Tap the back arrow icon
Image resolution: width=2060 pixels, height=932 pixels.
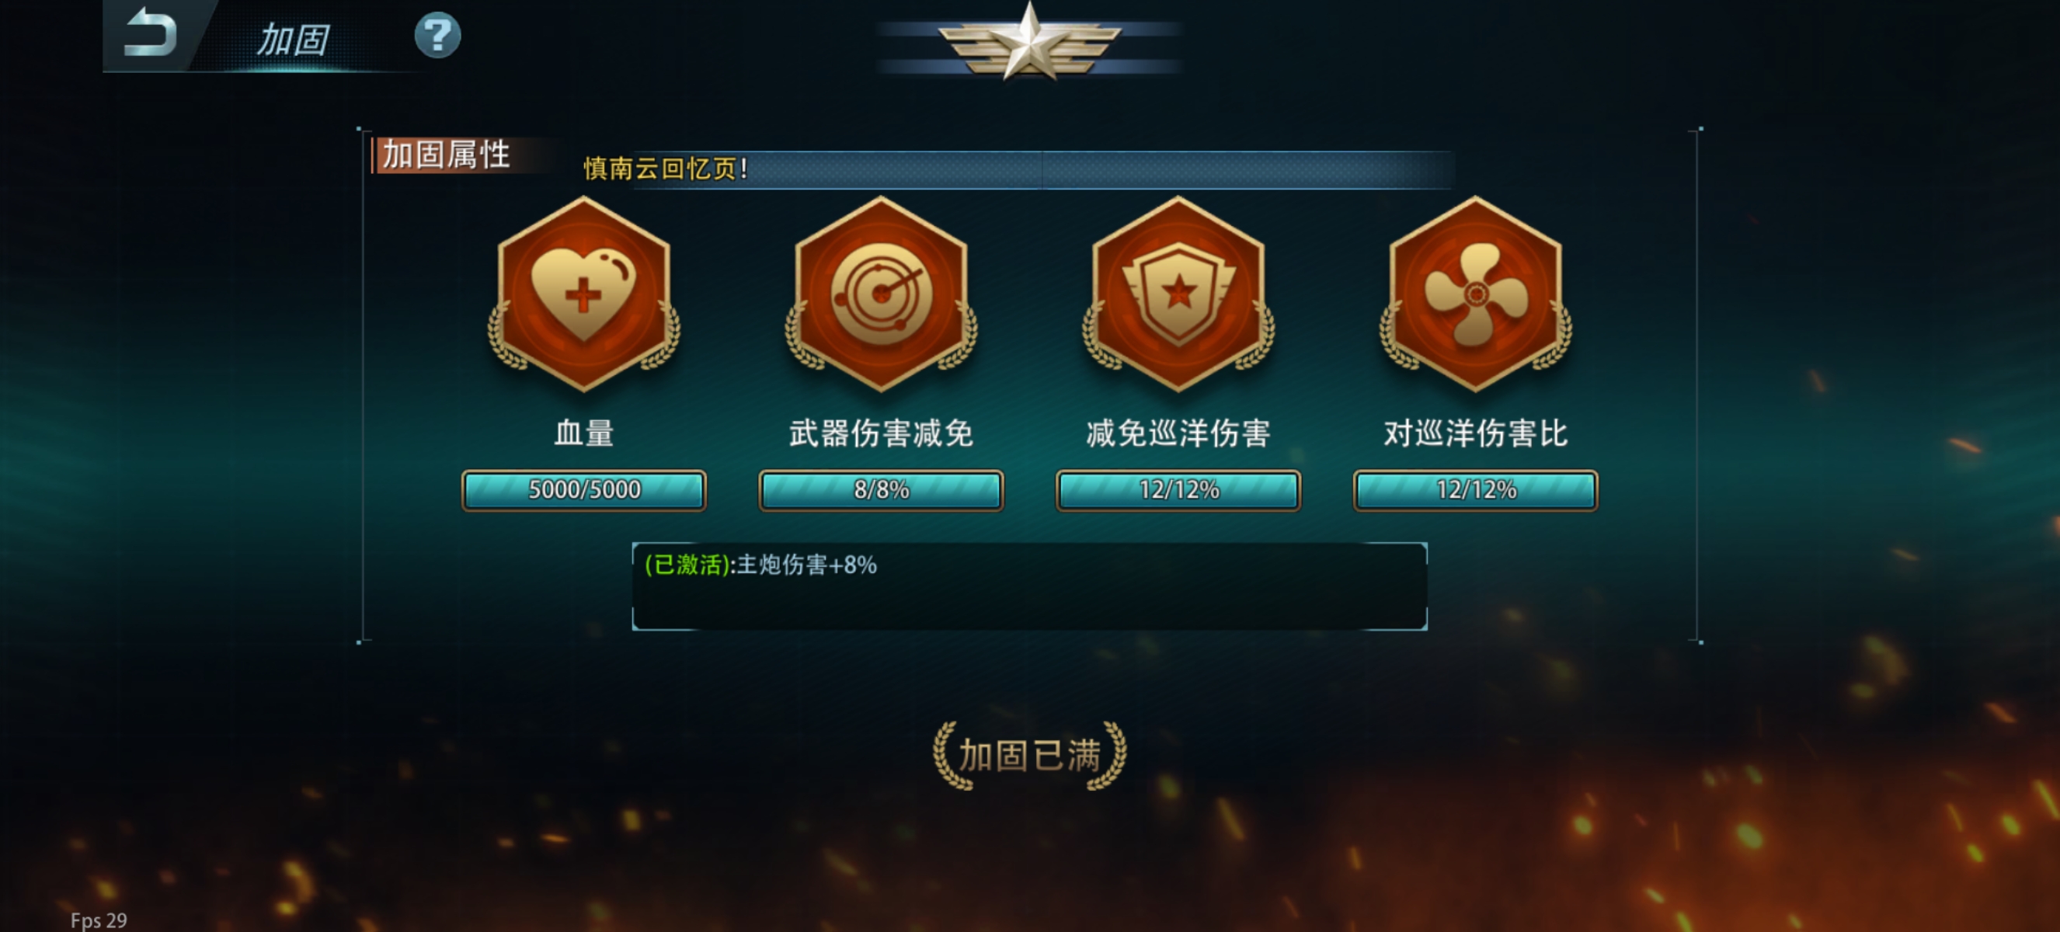(x=151, y=33)
